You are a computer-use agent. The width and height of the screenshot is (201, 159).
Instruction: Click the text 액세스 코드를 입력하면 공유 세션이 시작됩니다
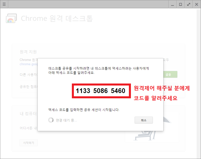84,110
